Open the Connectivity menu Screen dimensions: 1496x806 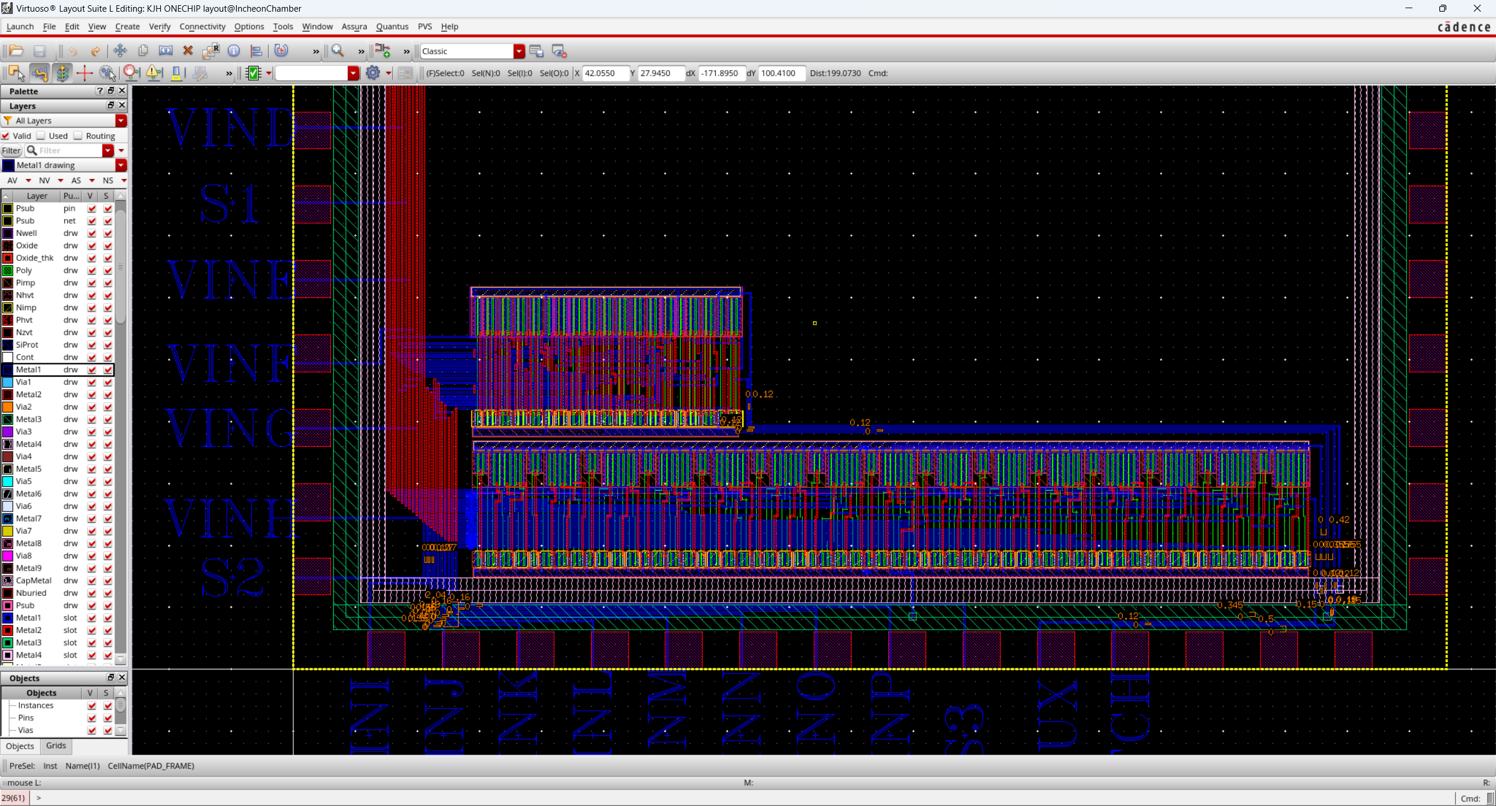[202, 26]
